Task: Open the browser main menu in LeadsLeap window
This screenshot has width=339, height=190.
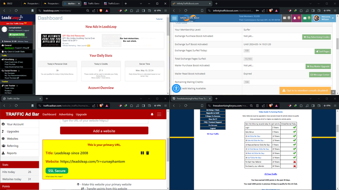Action: point(166,11)
